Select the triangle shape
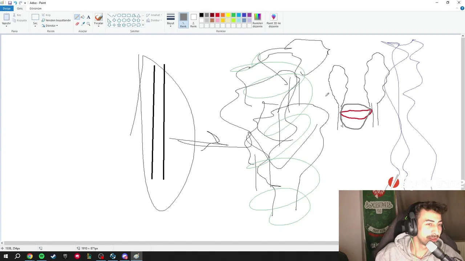Image resolution: width=465 pixels, height=261 pixels. pos(138,16)
